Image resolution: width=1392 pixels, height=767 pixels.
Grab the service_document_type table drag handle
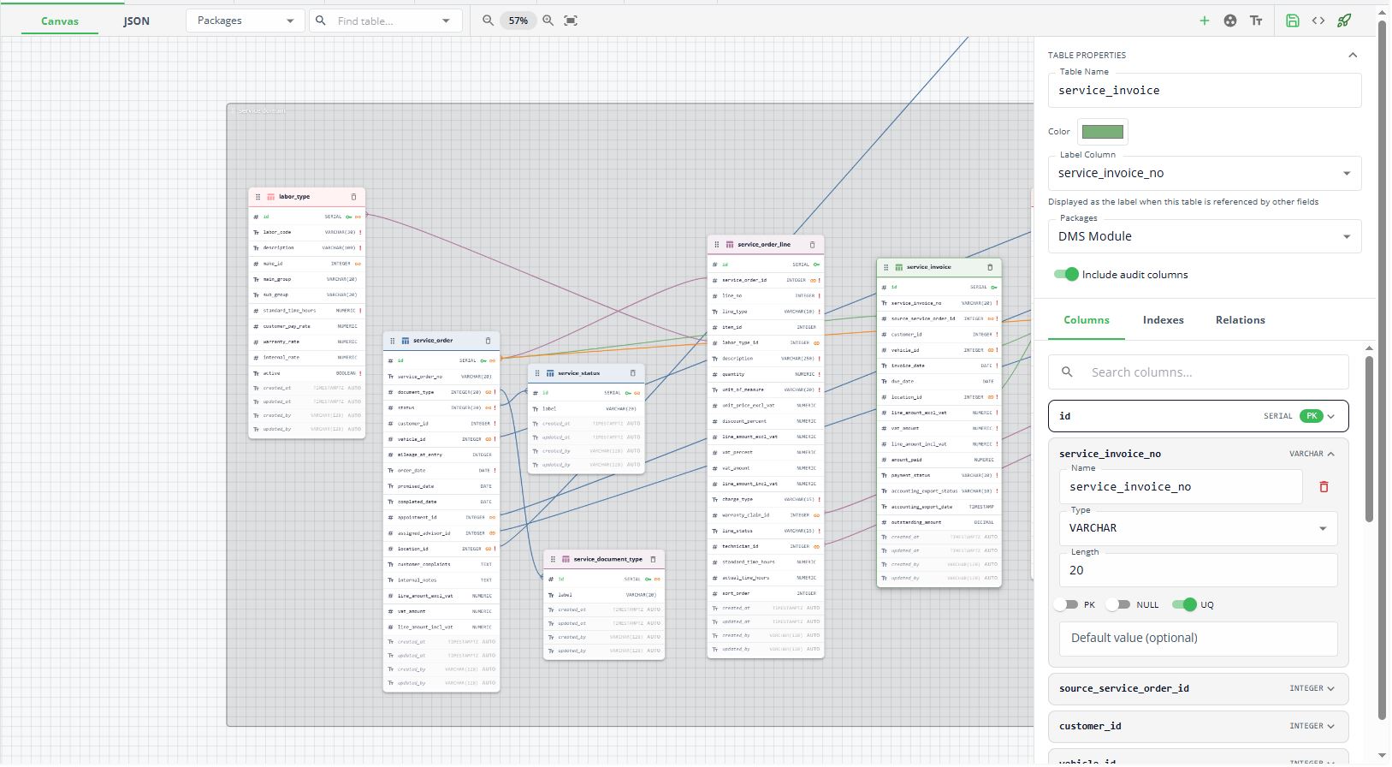pyautogui.click(x=554, y=560)
